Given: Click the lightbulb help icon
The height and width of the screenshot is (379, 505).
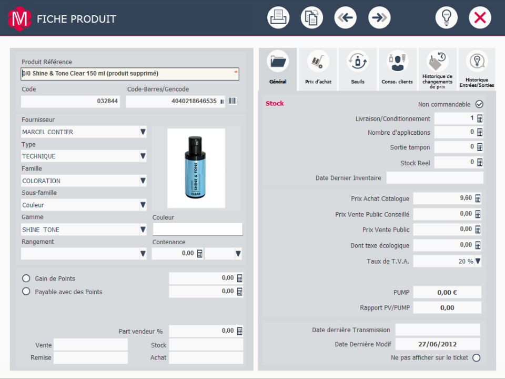Looking at the screenshot, I should pos(447,18).
